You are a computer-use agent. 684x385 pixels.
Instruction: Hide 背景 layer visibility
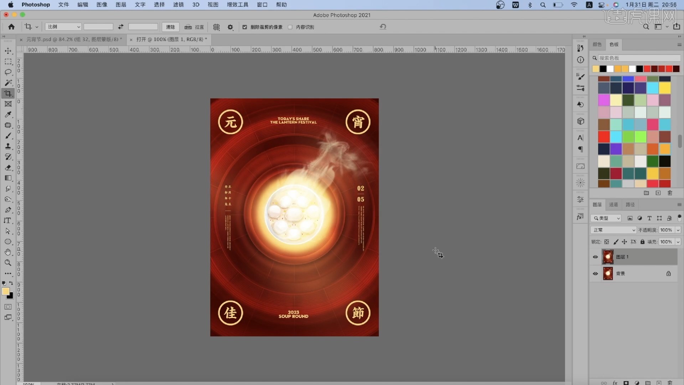[x=595, y=274]
